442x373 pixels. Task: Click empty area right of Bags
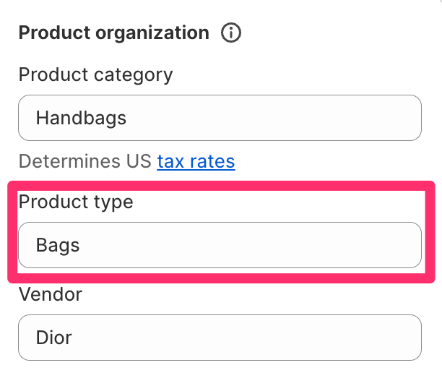(251, 245)
